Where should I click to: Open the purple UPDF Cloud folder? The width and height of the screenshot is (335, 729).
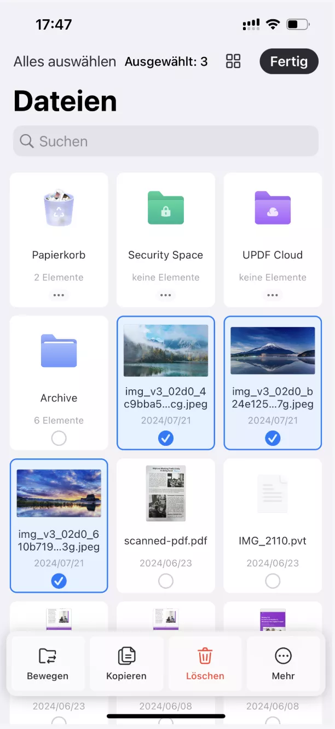coord(273,208)
